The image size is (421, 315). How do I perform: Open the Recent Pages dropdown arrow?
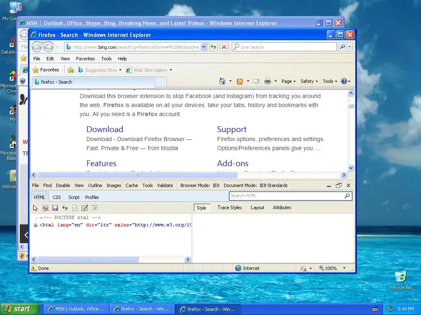58,47
